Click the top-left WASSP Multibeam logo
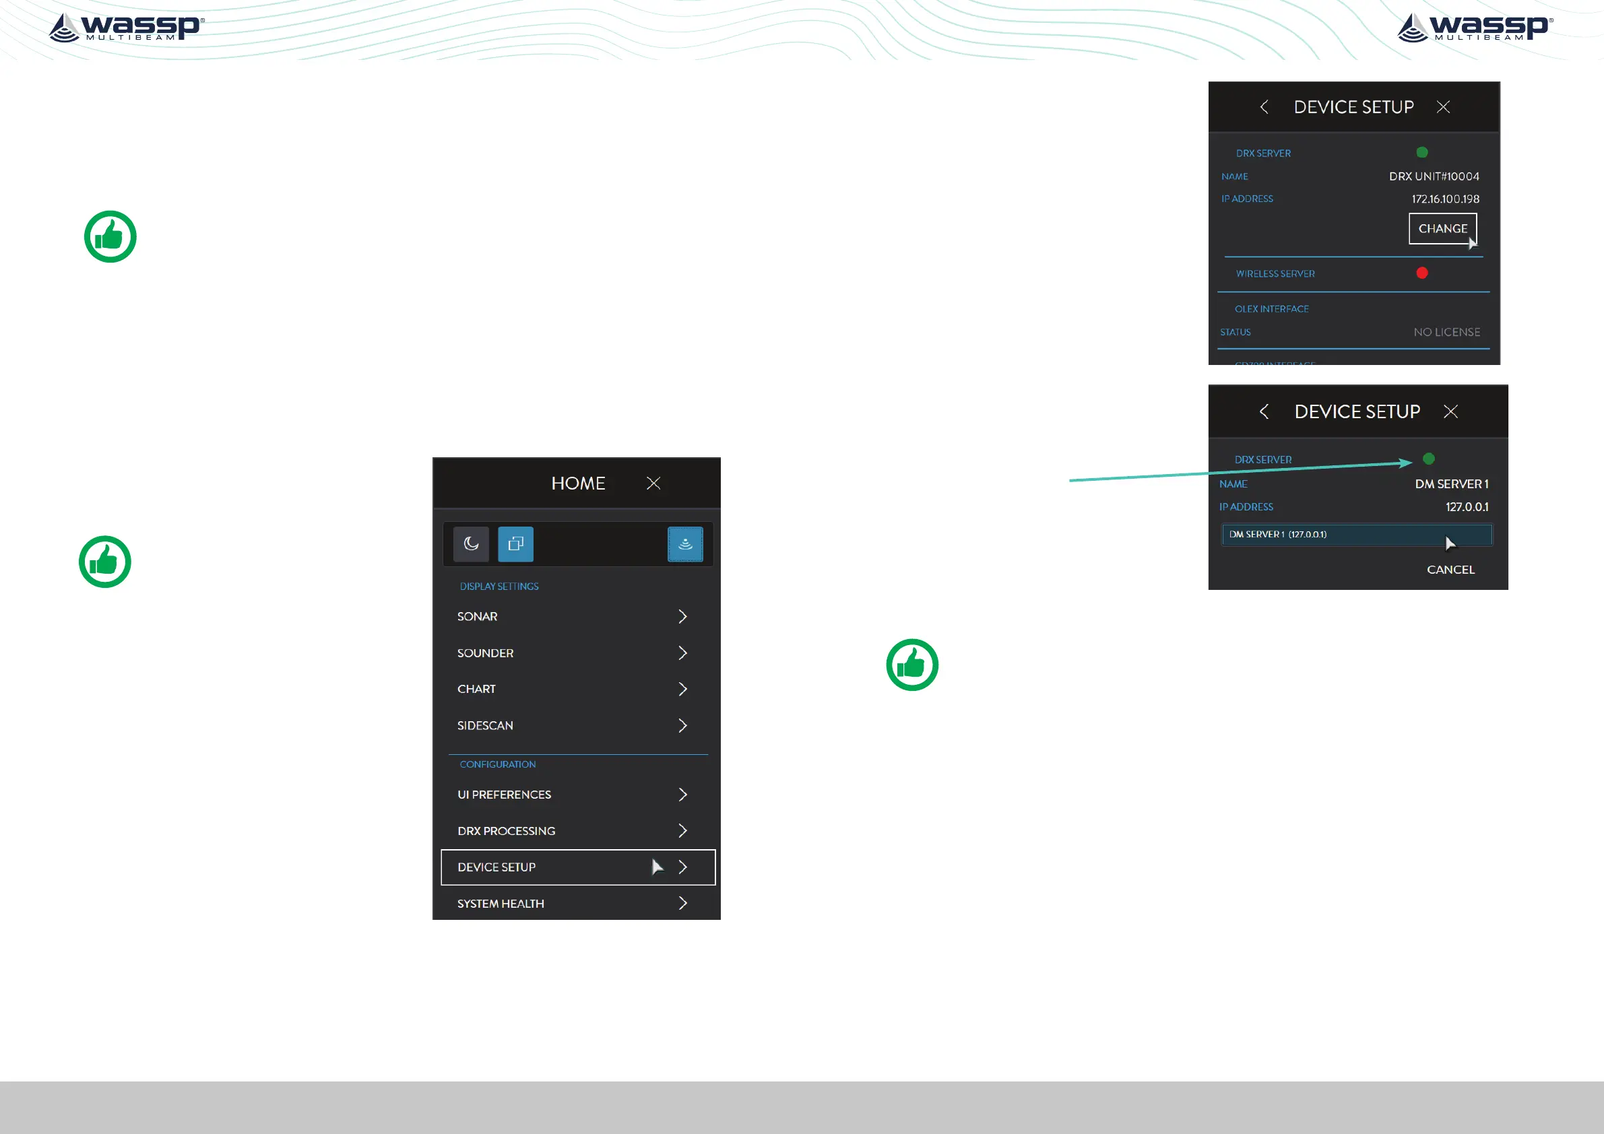The height and width of the screenshot is (1134, 1604). pyautogui.click(x=127, y=28)
